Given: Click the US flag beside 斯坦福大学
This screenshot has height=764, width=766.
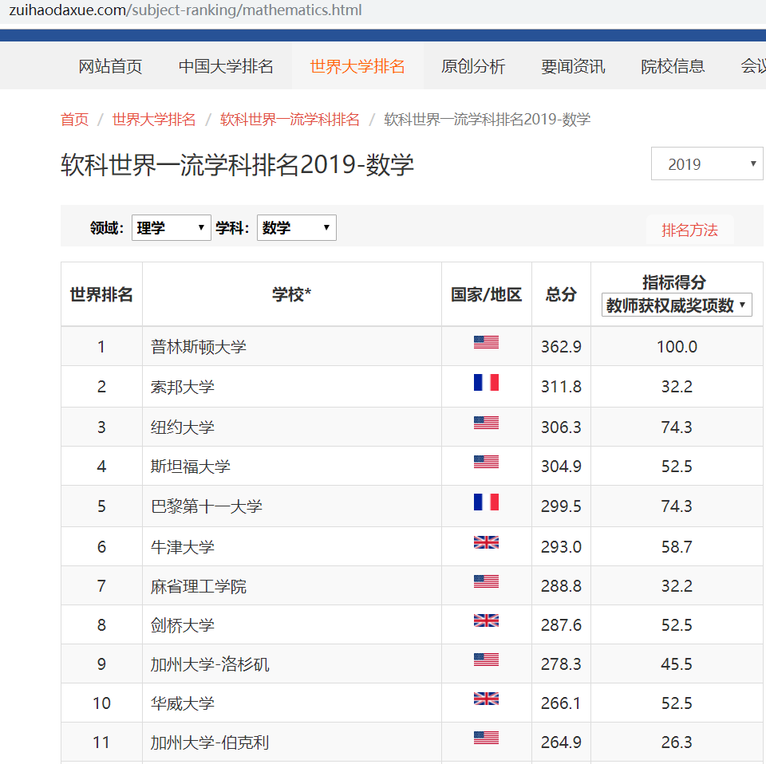Looking at the screenshot, I should [x=486, y=462].
